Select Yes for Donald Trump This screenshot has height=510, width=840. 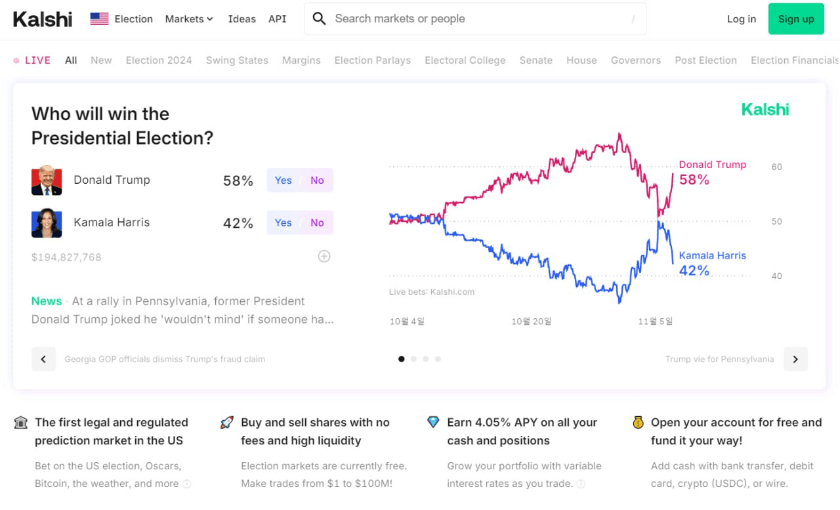(x=283, y=181)
